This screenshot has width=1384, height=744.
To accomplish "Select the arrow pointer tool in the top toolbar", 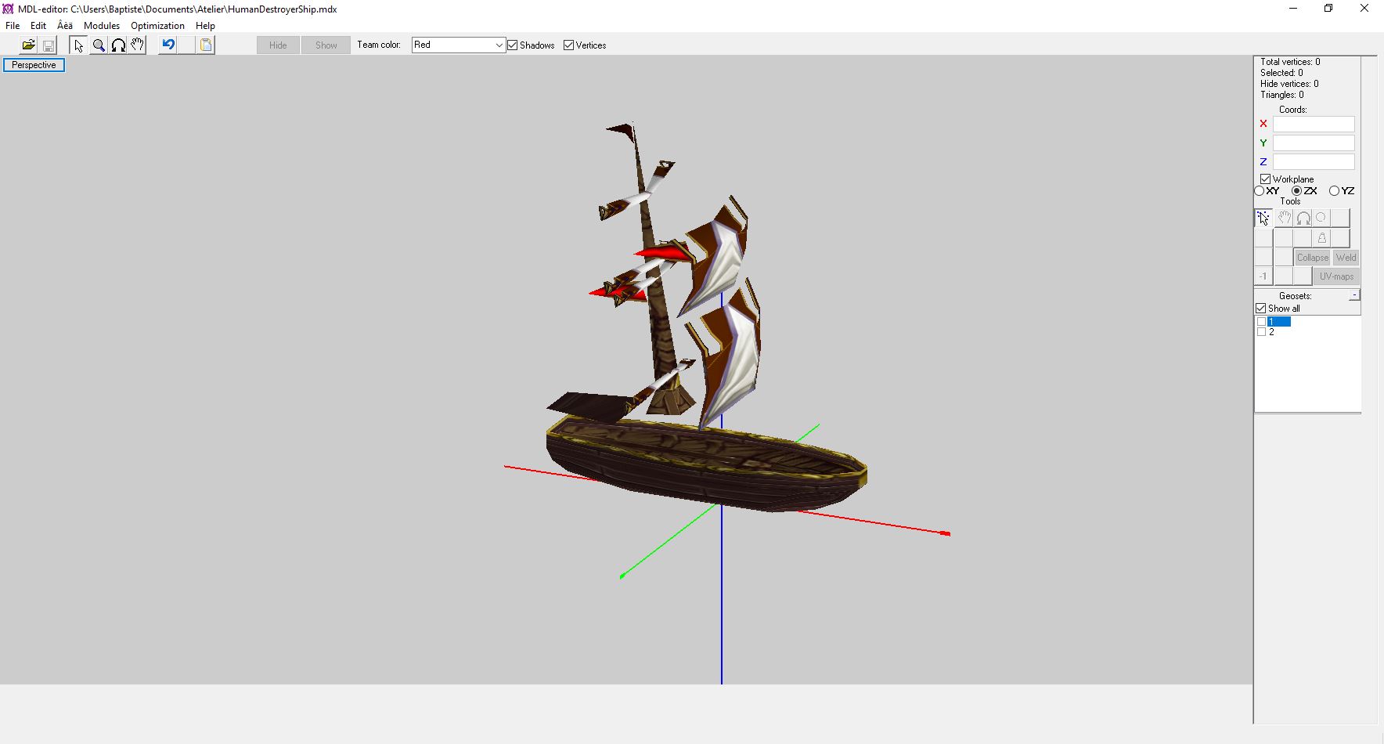I will [x=78, y=45].
